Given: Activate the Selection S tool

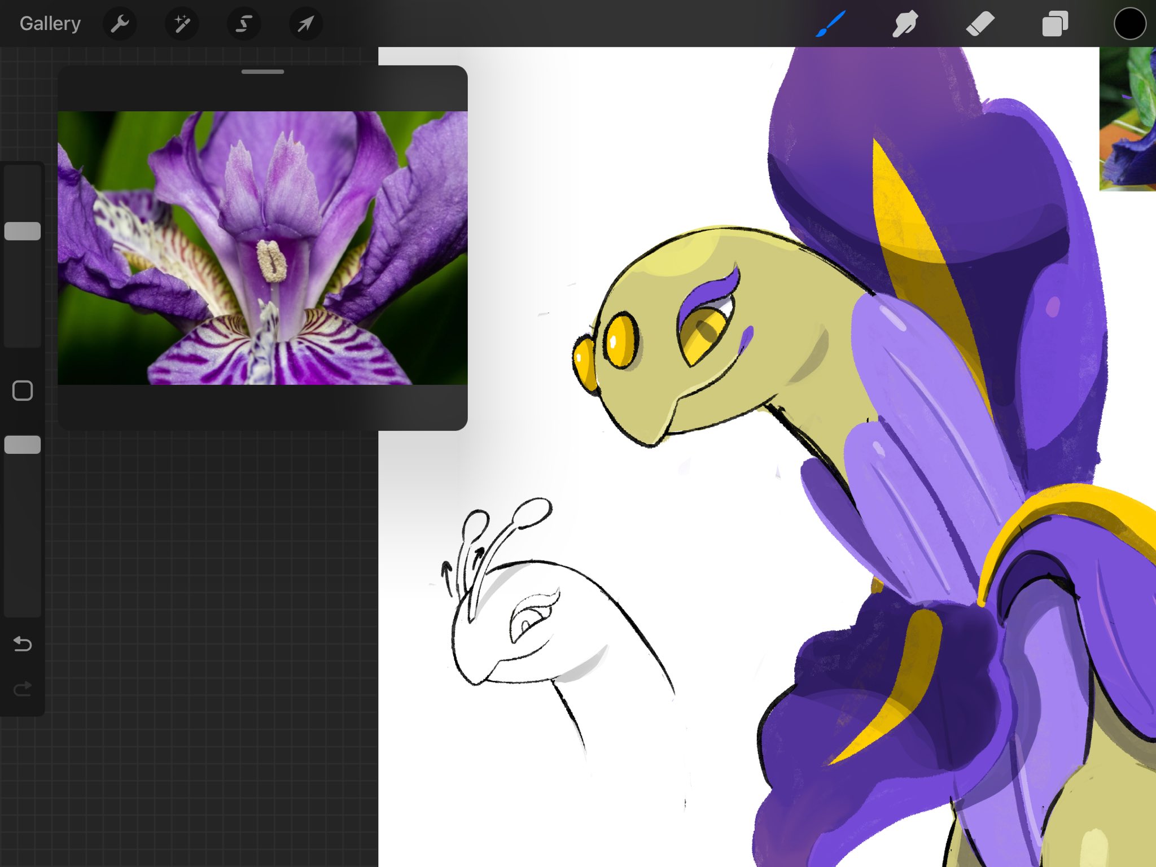Looking at the screenshot, I should point(244,24).
